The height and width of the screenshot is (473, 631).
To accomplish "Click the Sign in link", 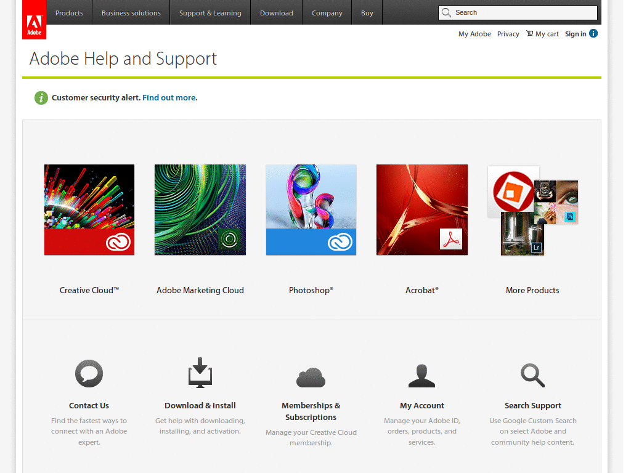I will [576, 34].
